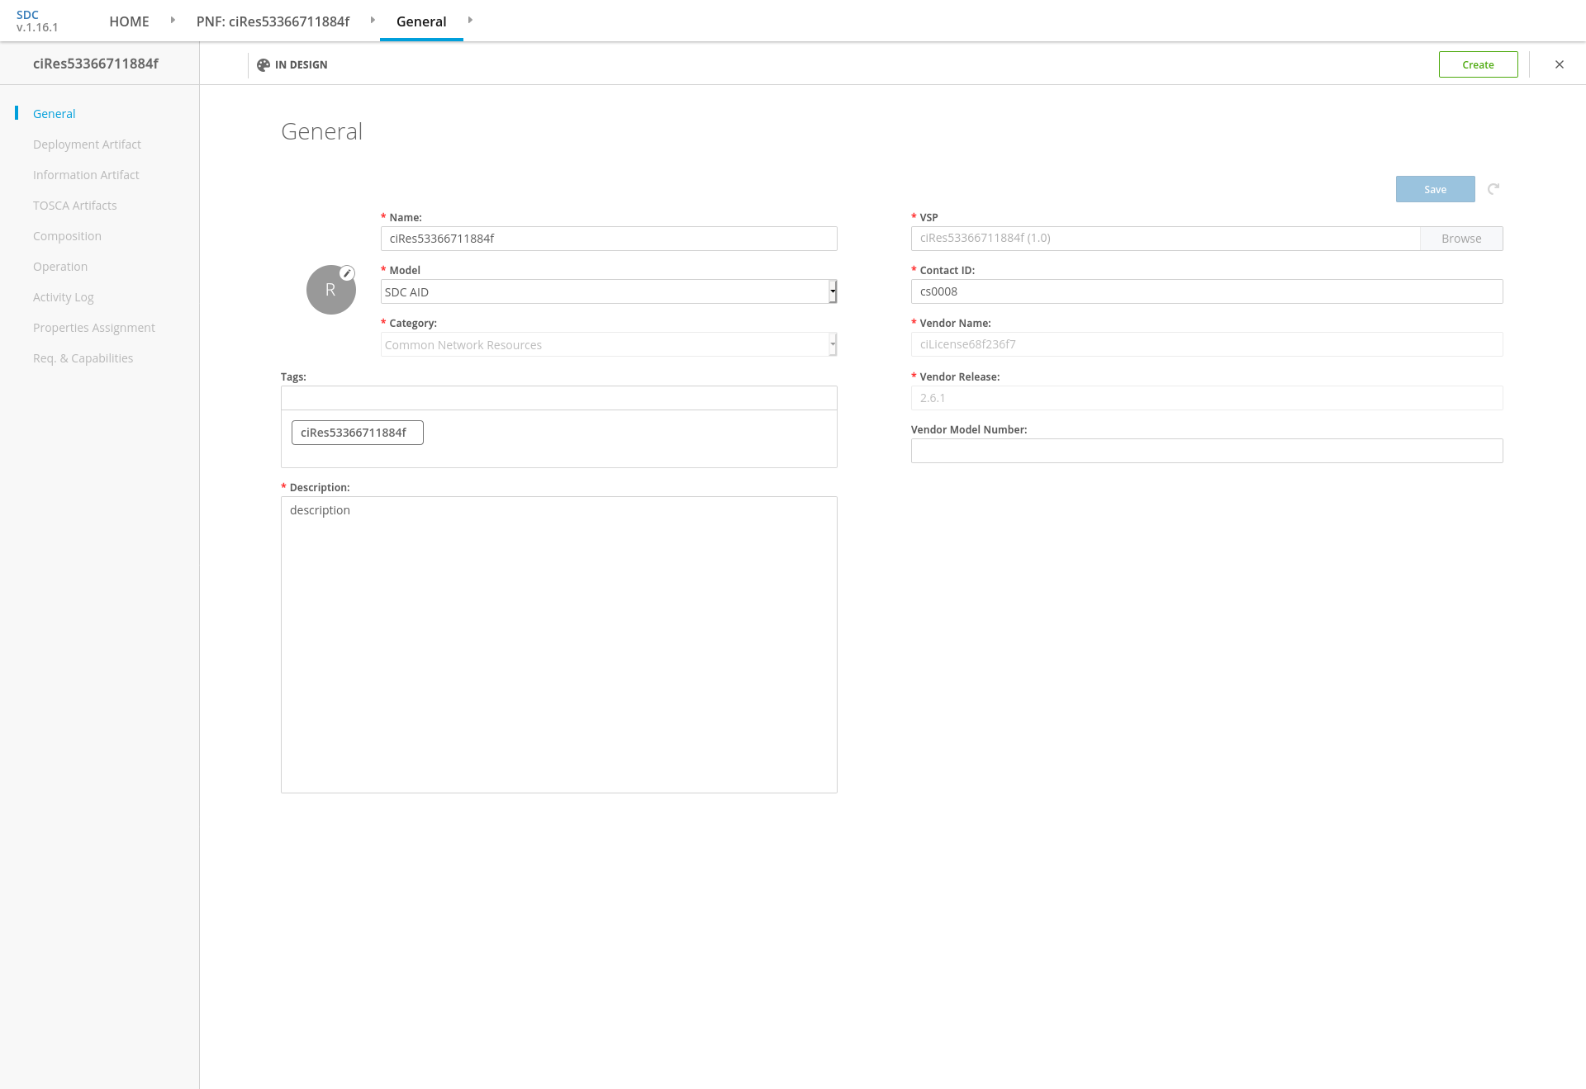The width and height of the screenshot is (1586, 1089).
Task: Open the Model dropdown showing SDC AID
Action: click(609, 291)
